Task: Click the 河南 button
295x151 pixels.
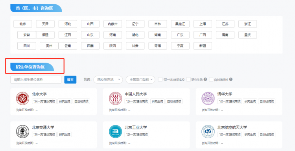Action: 113,35
